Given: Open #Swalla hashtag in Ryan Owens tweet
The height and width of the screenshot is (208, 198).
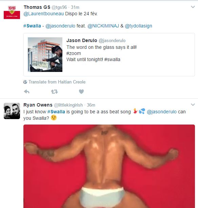Looking at the screenshot, I should click(x=56, y=112).
